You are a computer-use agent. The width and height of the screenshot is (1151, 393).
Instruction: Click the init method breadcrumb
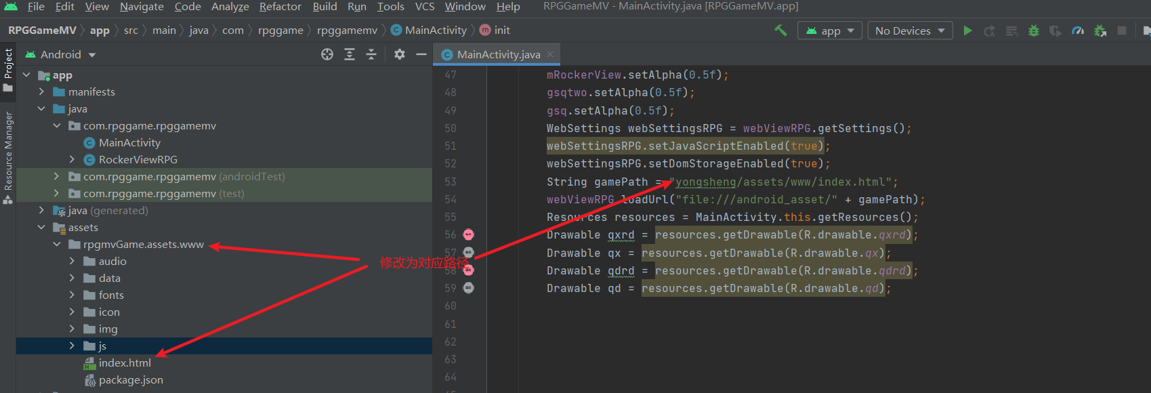click(x=495, y=30)
